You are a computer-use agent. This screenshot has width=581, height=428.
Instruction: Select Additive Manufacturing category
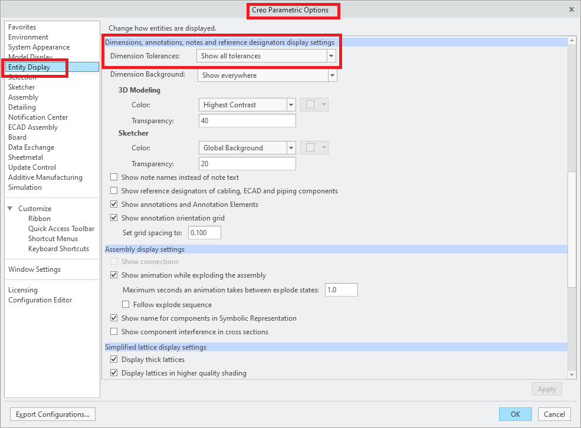point(45,177)
